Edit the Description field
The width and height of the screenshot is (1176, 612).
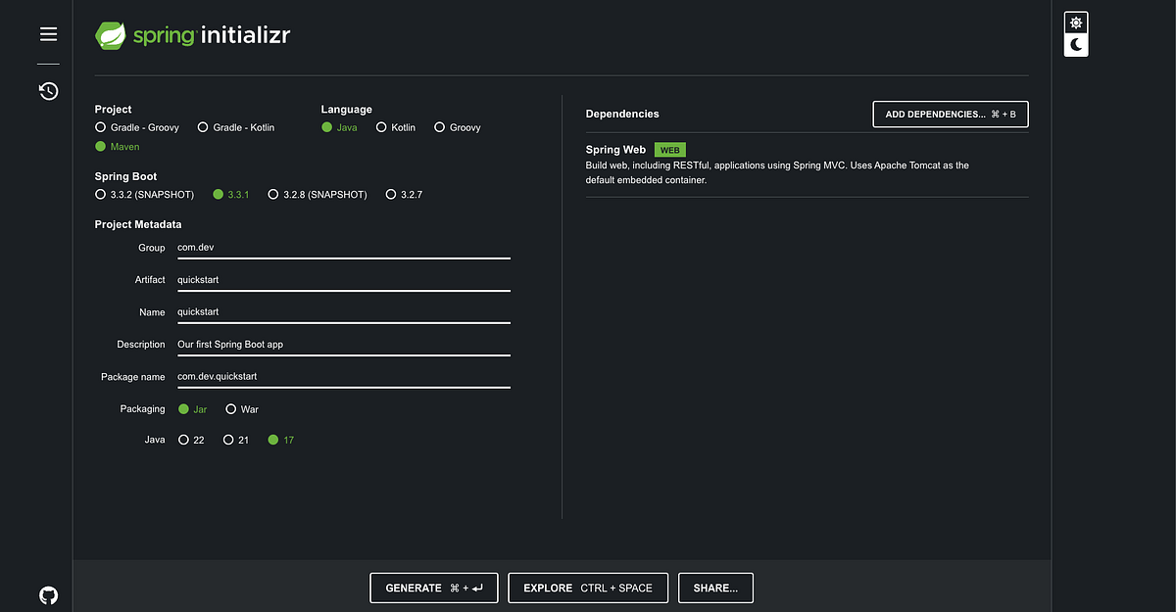click(343, 345)
